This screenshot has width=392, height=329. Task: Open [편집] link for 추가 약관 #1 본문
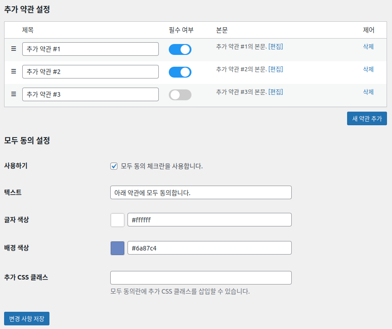[275, 46]
